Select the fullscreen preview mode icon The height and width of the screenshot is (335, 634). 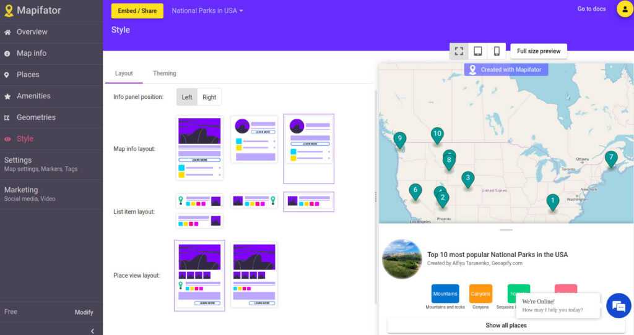pyautogui.click(x=459, y=51)
